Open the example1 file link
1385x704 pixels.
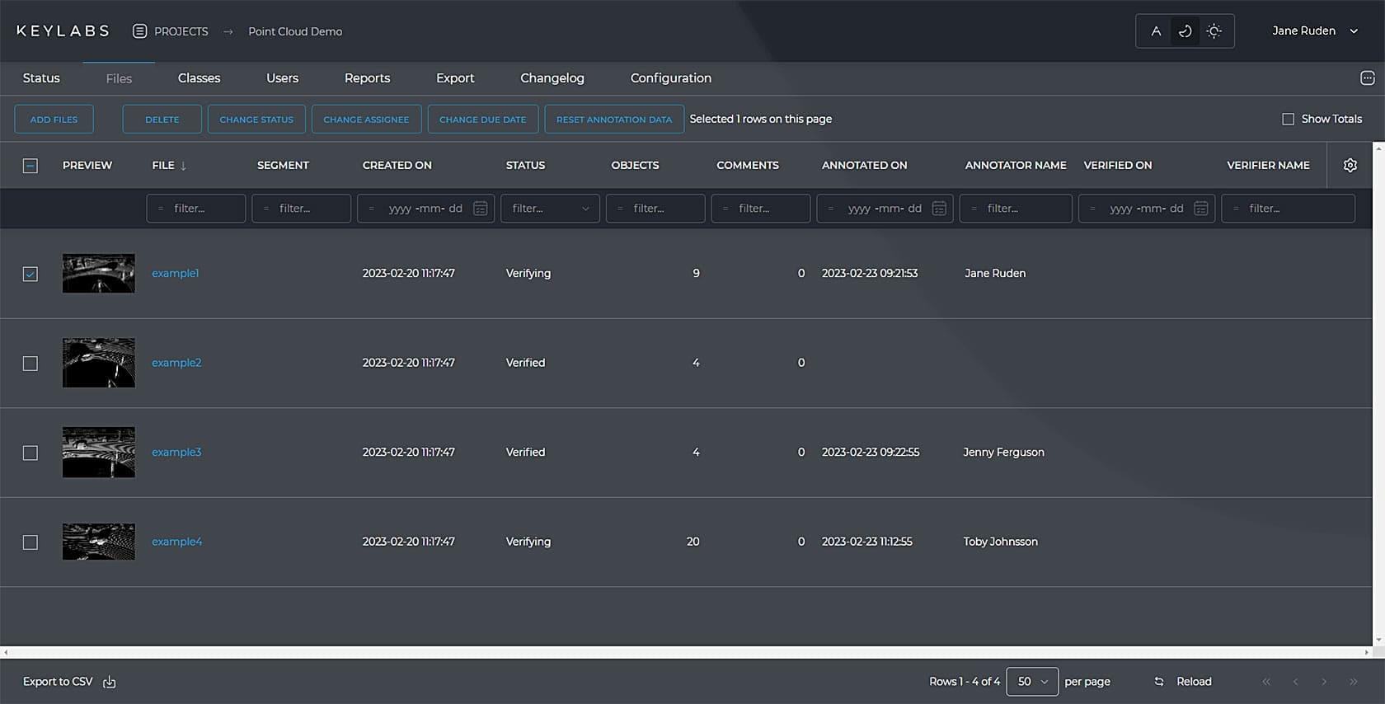175,274
